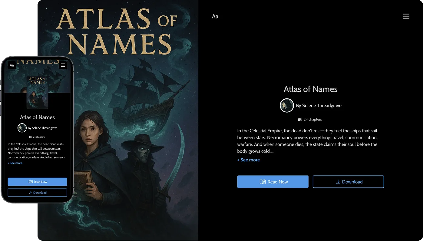The height and width of the screenshot is (241, 423).
Task: Open the hamburger menu on main page
Action: click(x=406, y=16)
